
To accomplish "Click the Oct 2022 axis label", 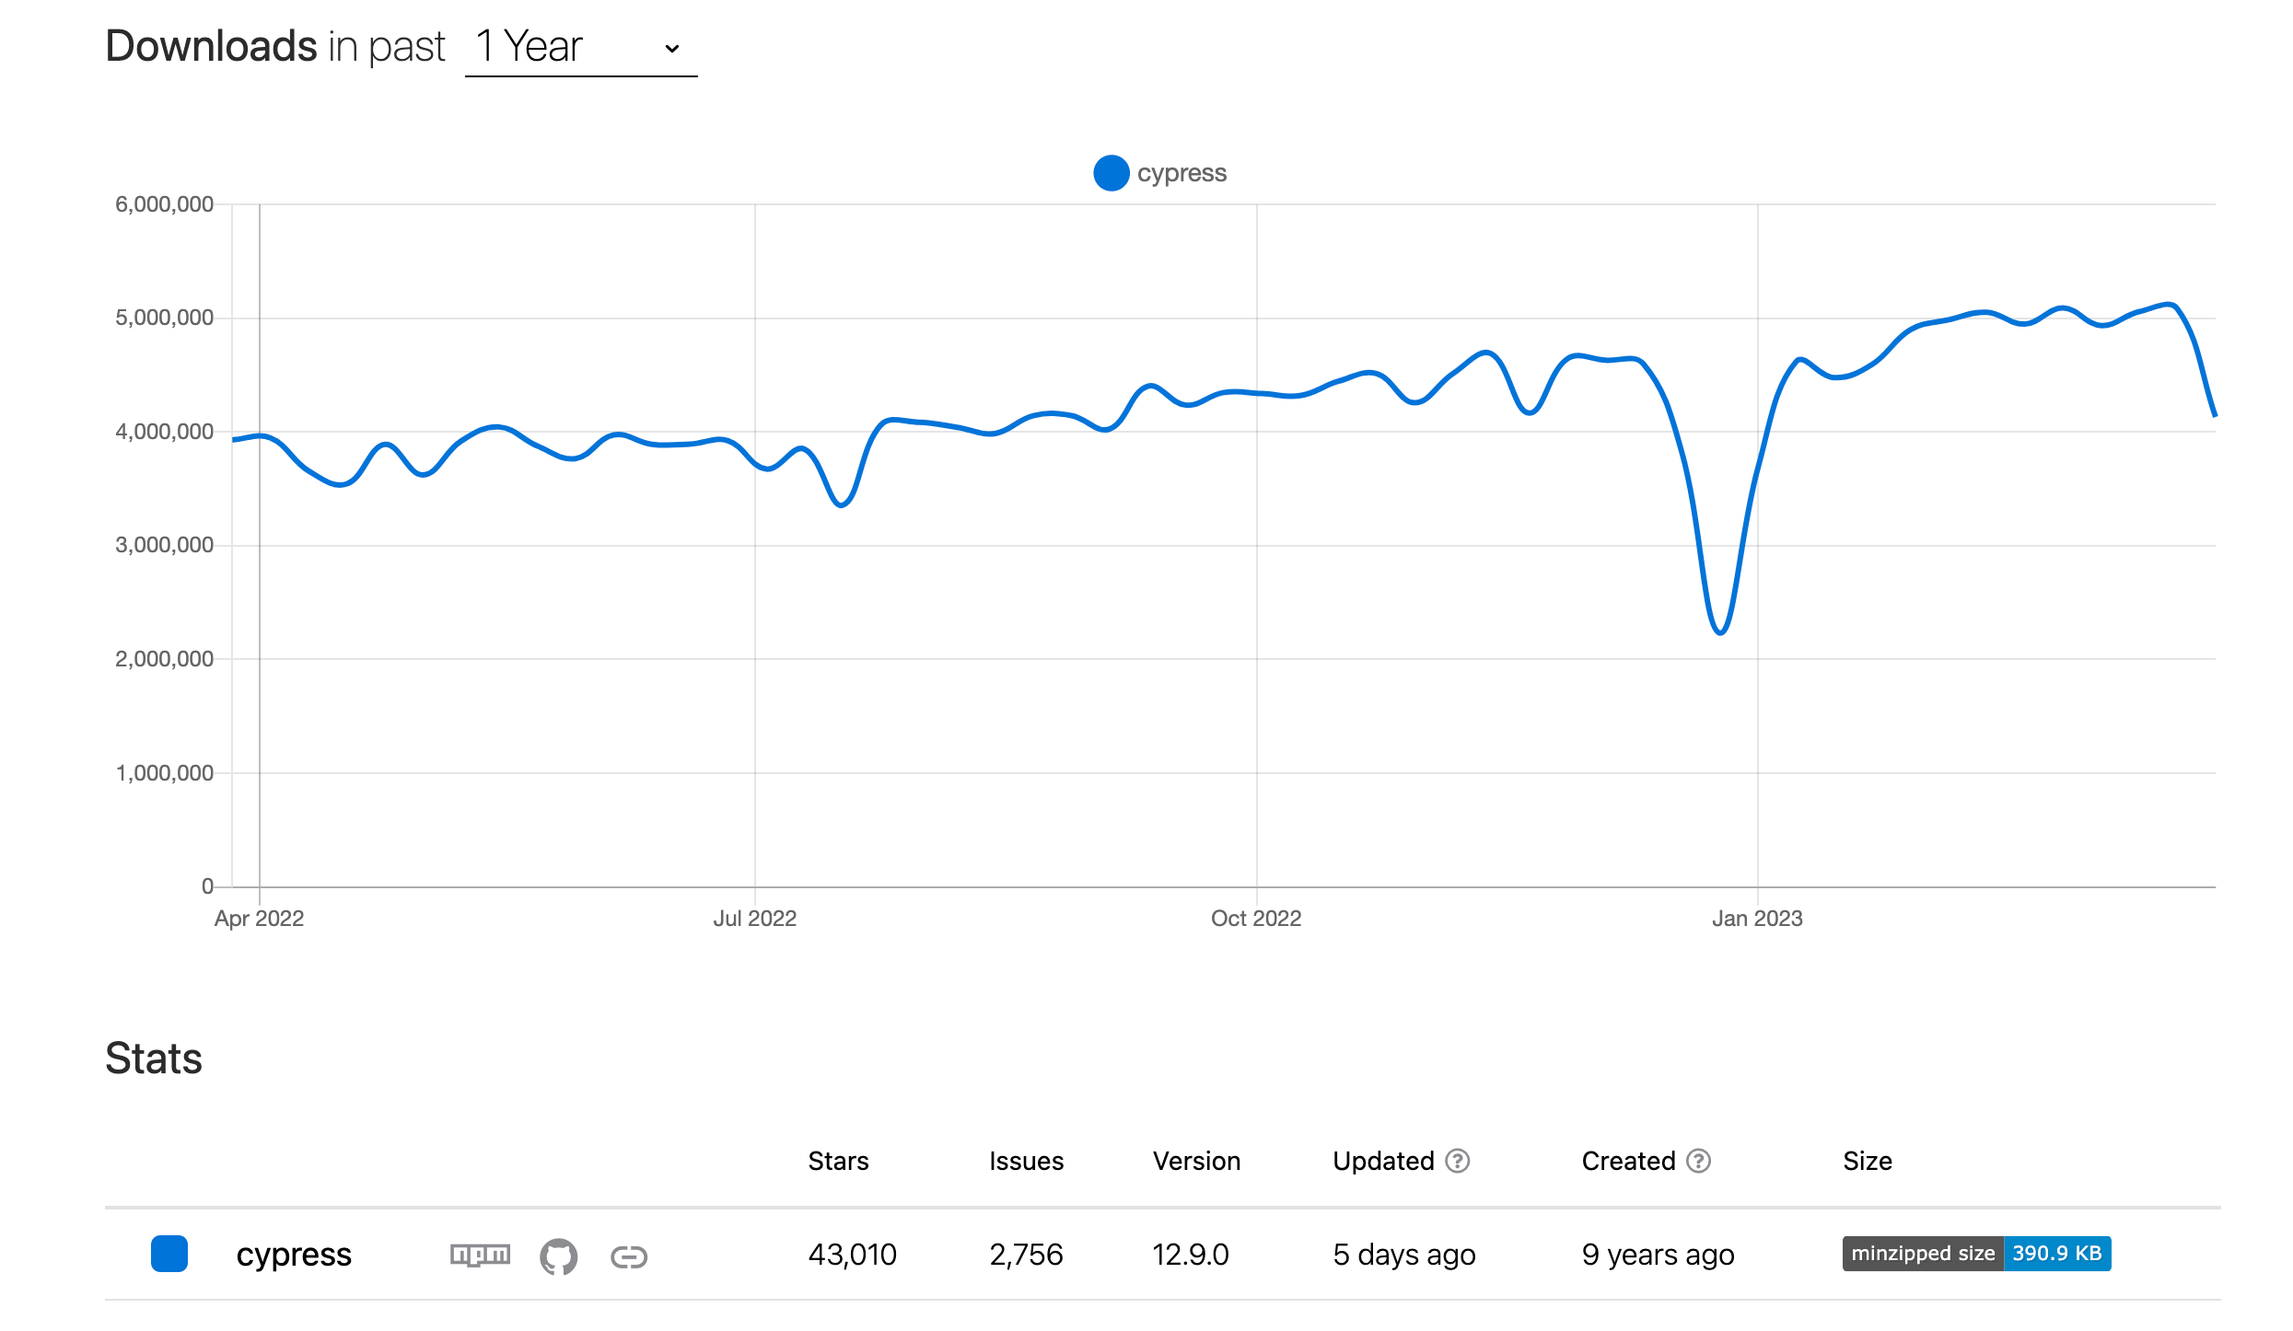I will point(1256,918).
